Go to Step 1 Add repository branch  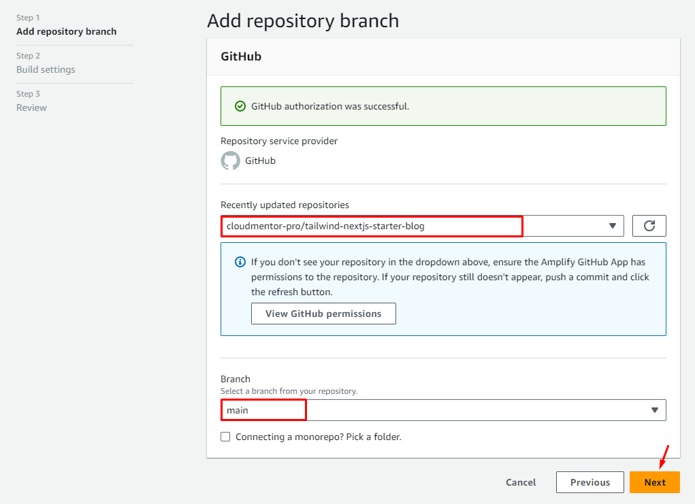[x=66, y=31]
